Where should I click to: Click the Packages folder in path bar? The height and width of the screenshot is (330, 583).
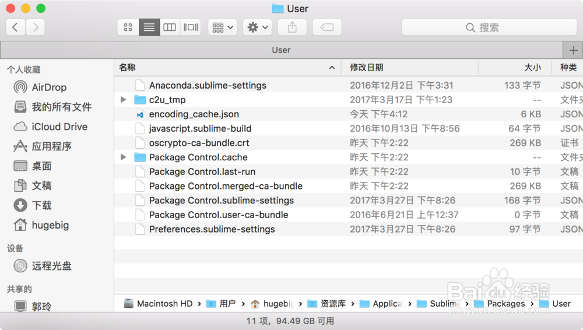click(x=505, y=304)
